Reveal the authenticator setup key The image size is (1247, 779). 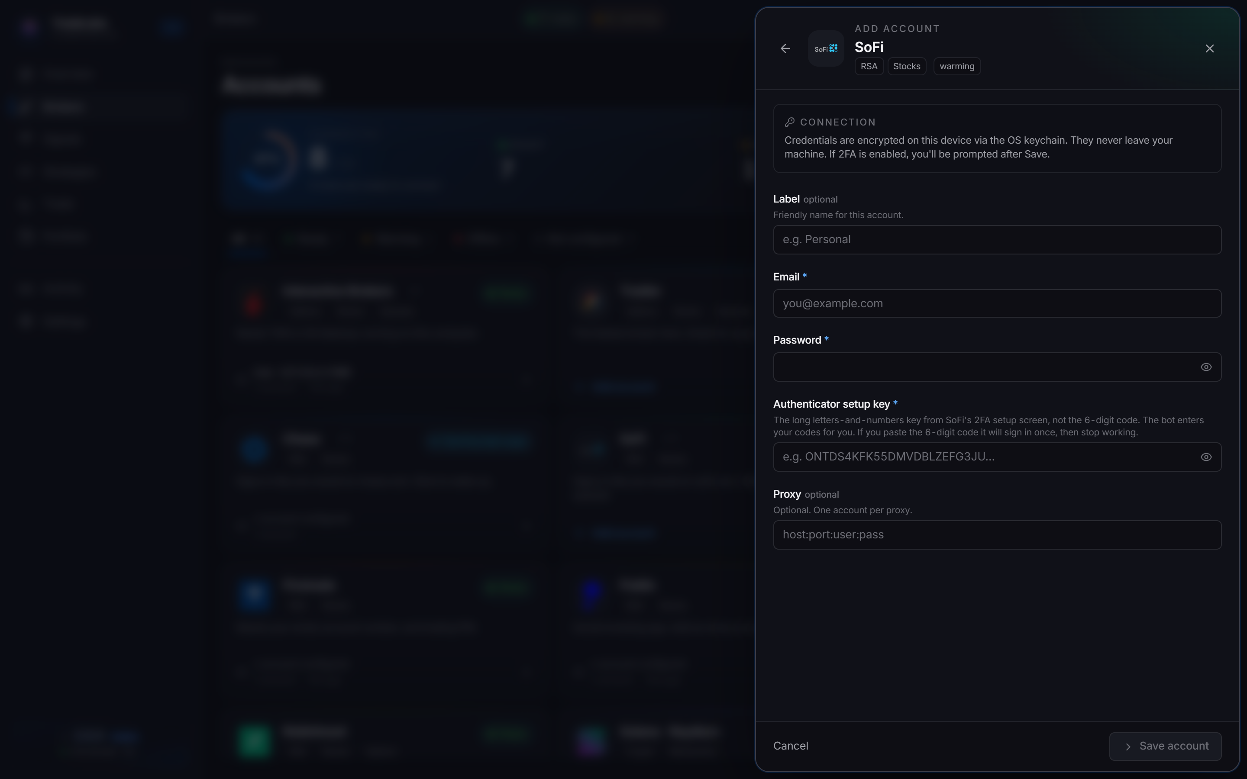coord(1206,457)
